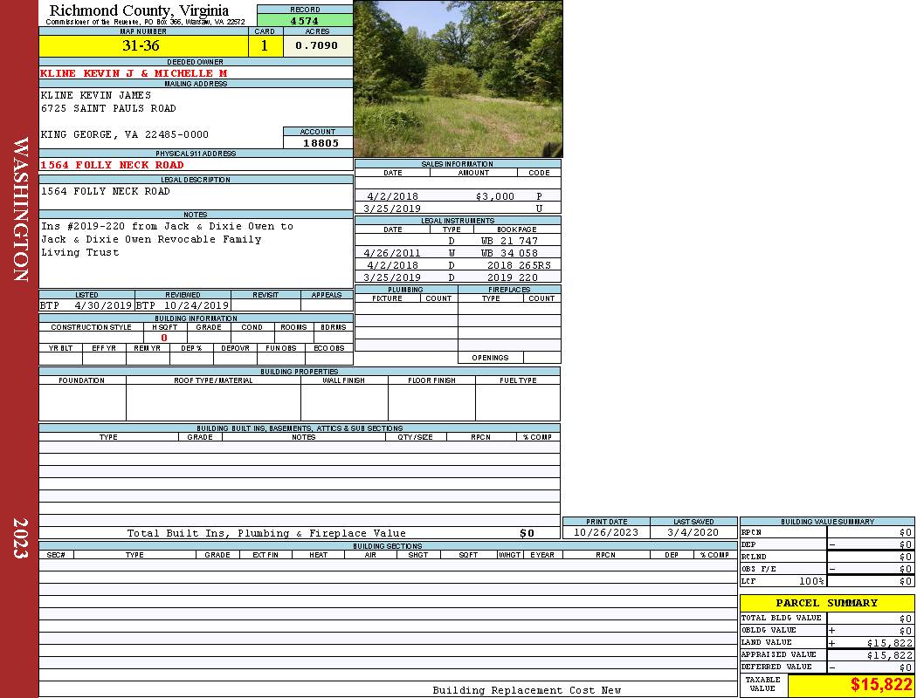Select deeded owner KLINE KEVIN J & MICHELLE M
This screenshot has height=698, width=917.
point(134,73)
